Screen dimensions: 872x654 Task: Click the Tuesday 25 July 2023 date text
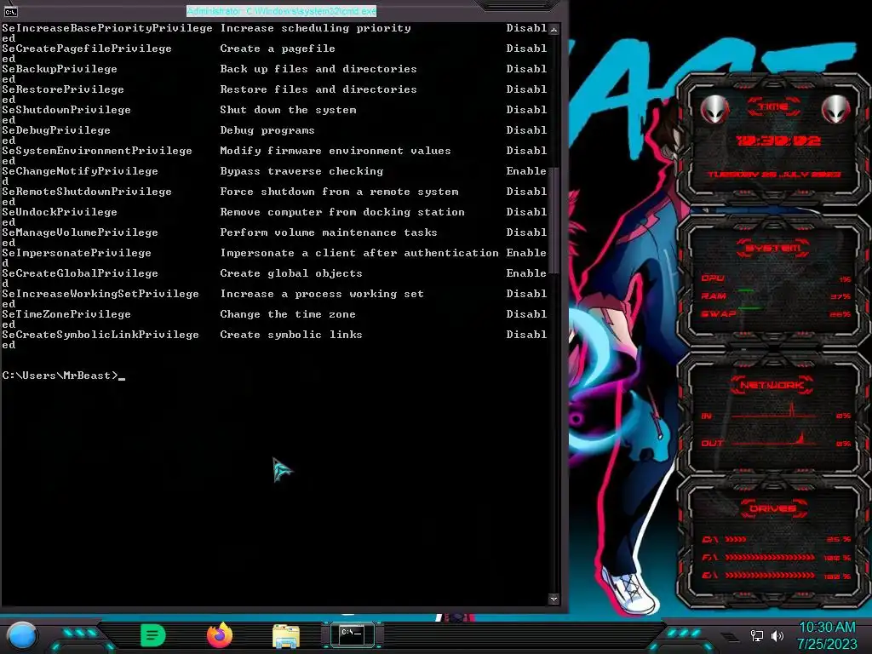point(773,174)
